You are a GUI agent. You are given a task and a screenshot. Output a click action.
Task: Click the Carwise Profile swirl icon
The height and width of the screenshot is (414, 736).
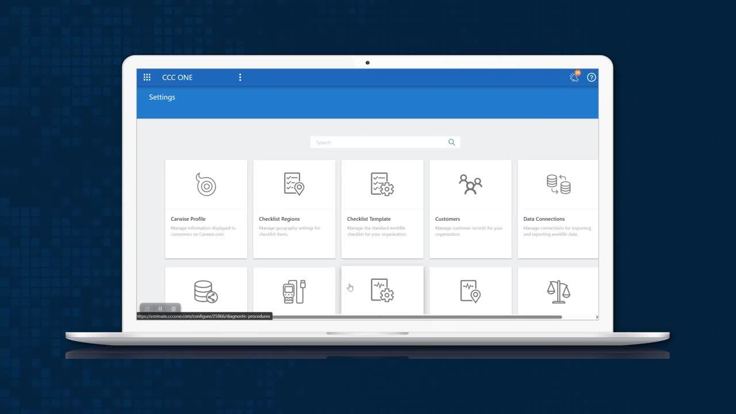[x=206, y=184]
